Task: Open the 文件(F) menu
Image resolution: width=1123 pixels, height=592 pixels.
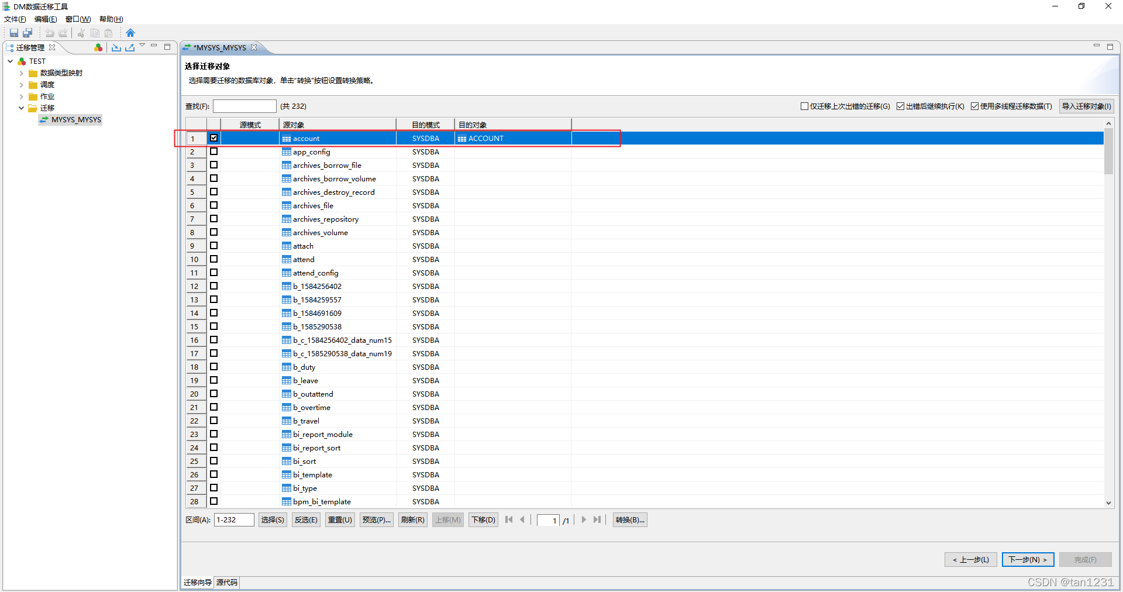Action: pos(15,19)
